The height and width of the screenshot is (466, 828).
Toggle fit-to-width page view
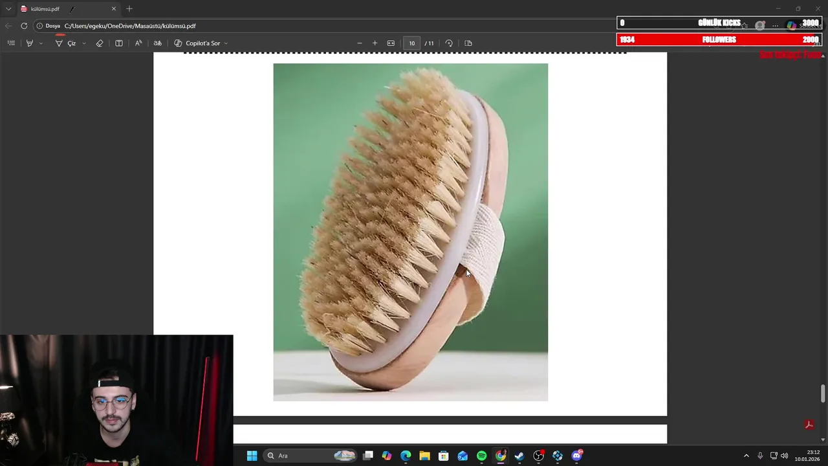pyautogui.click(x=391, y=43)
